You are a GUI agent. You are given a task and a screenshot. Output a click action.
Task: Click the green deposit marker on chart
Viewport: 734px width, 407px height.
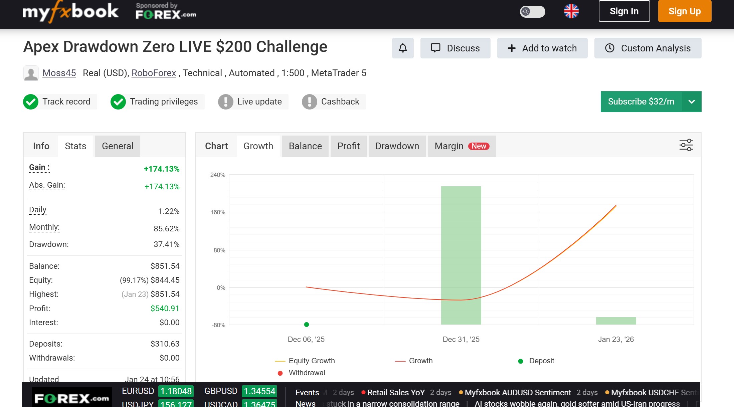pos(307,325)
